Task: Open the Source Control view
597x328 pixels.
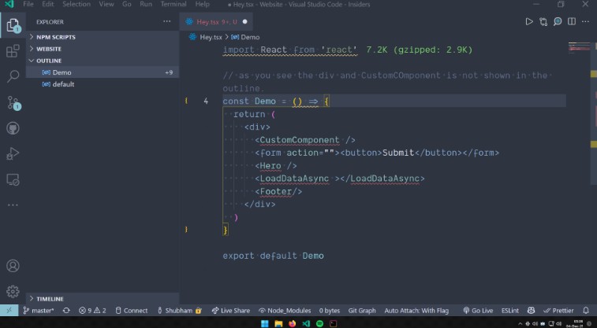Action: (x=13, y=102)
